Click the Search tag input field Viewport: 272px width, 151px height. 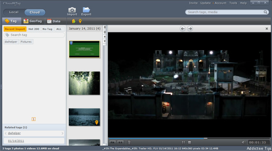34,35
